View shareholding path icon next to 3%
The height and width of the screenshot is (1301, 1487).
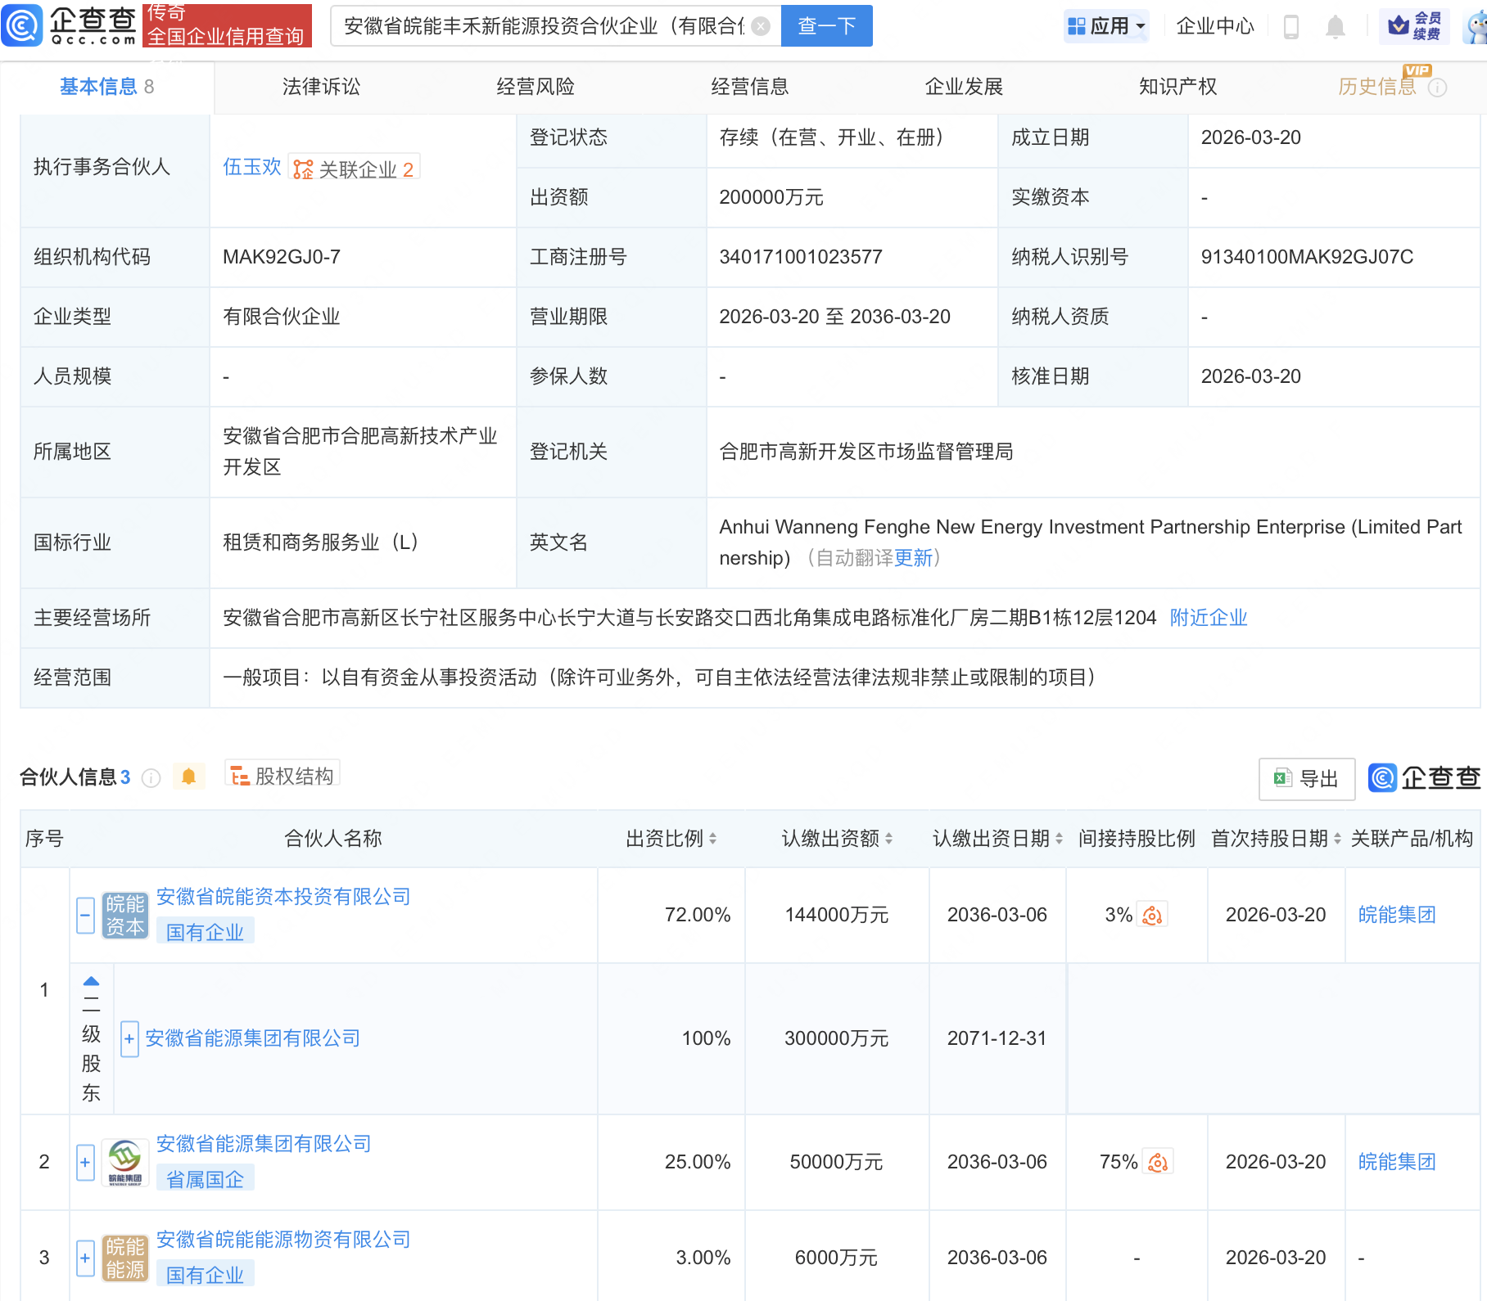pos(1154,916)
